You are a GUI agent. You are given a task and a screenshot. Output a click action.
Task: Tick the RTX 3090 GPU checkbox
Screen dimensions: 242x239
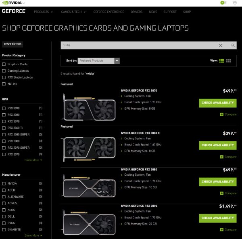coord(4,108)
